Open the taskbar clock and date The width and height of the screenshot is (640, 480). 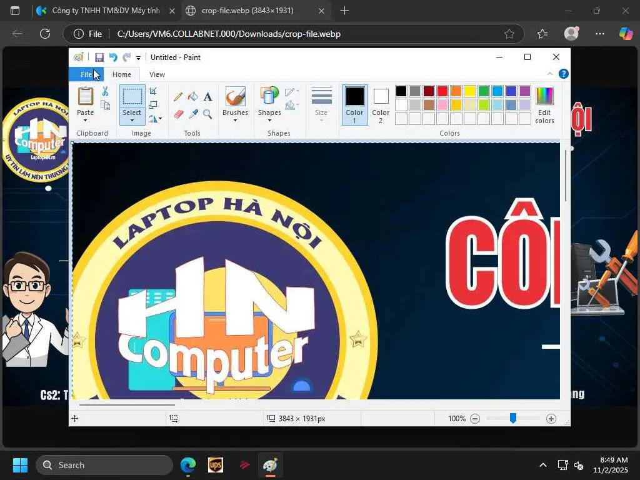[x=610, y=465]
